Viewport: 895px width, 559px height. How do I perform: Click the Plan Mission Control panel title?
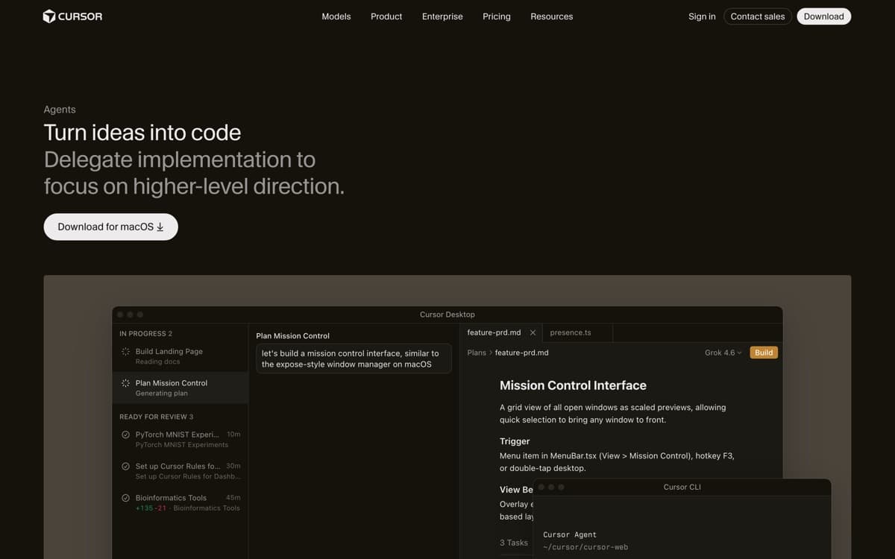point(292,336)
